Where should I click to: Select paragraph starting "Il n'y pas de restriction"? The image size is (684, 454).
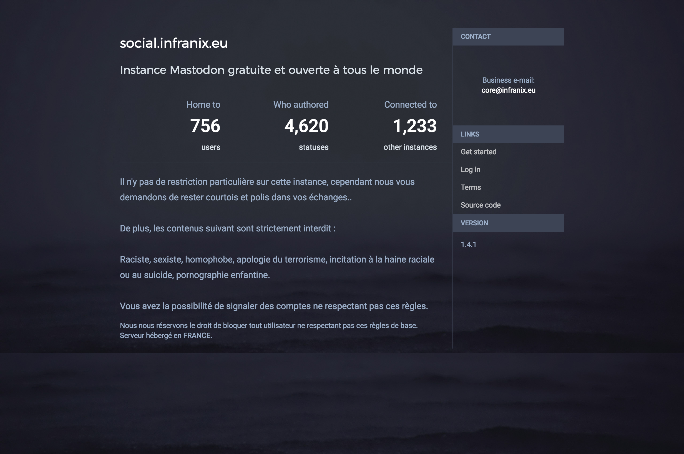click(267, 189)
